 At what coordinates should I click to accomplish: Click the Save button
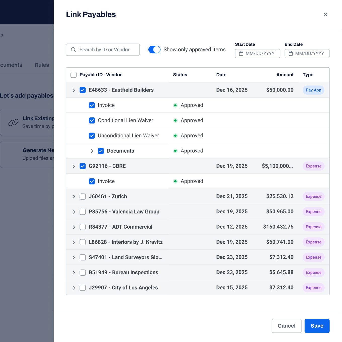pyautogui.click(x=317, y=326)
